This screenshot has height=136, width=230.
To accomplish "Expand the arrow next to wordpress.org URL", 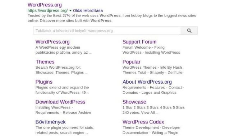I will coord(70,10).
